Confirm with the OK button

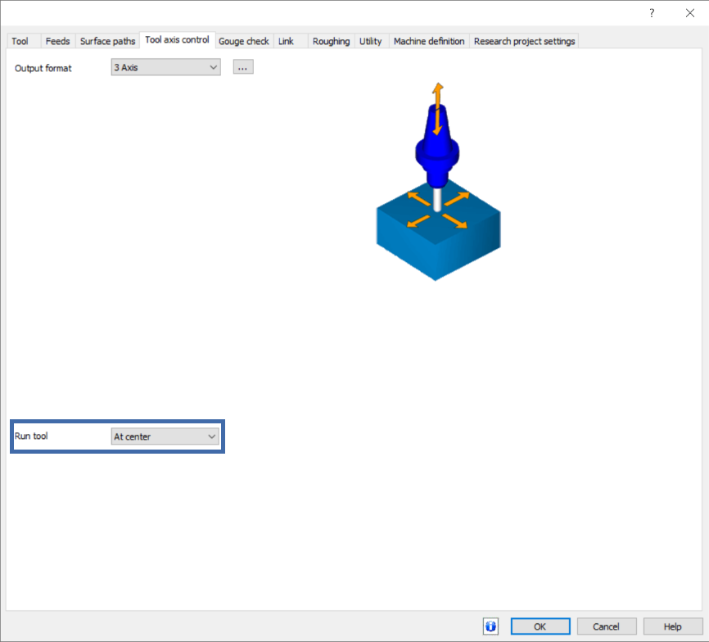click(540, 626)
